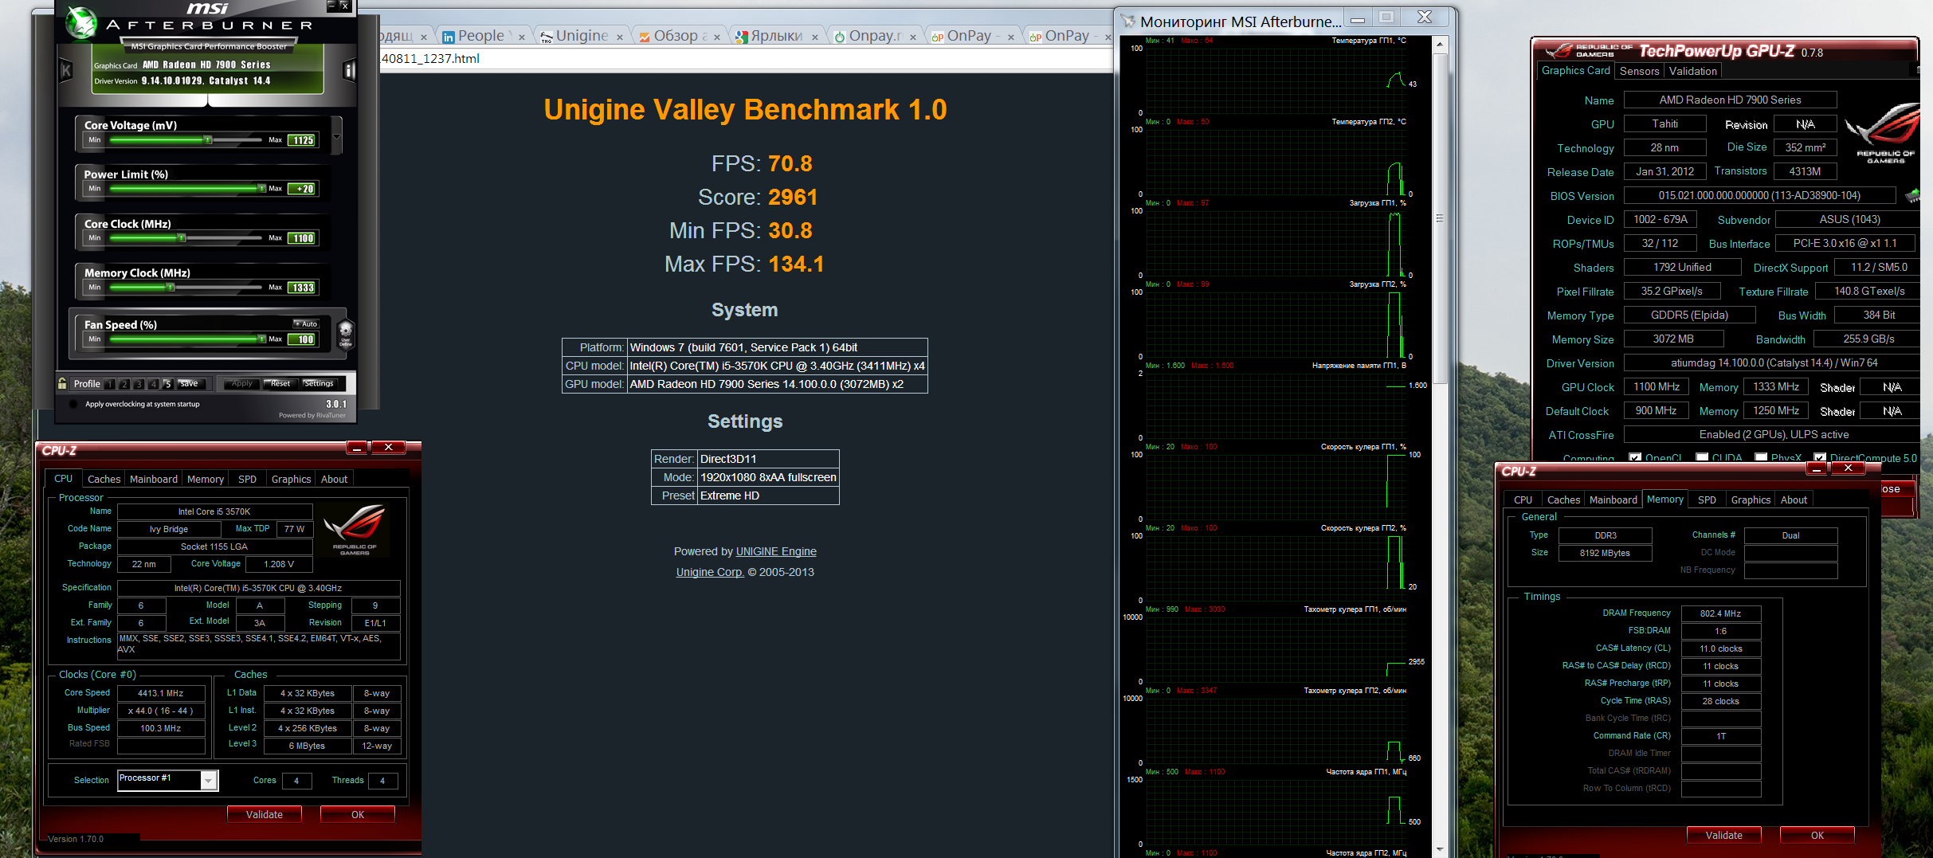Screen dimensions: 1933x858
Task: Click the Memory Clock slider handle
Action: (x=170, y=288)
